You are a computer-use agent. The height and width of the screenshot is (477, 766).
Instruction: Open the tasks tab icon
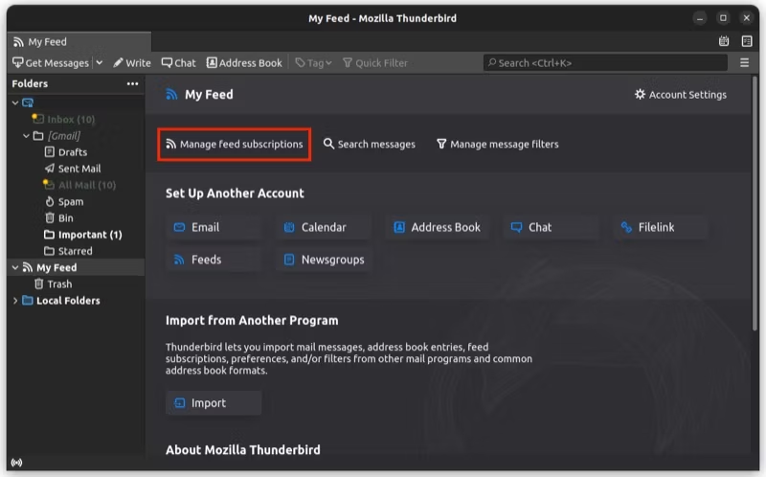coord(747,41)
